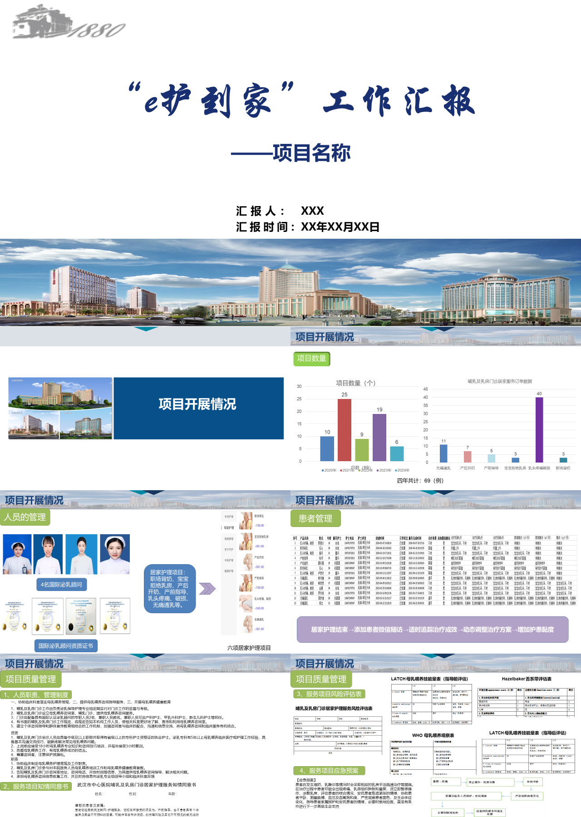Click the 汇报时间 XX年XX月XX日 line
This screenshot has height=817, width=581.
click(308, 226)
